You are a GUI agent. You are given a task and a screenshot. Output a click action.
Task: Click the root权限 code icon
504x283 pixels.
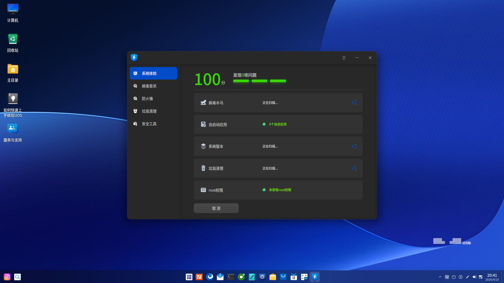203,190
